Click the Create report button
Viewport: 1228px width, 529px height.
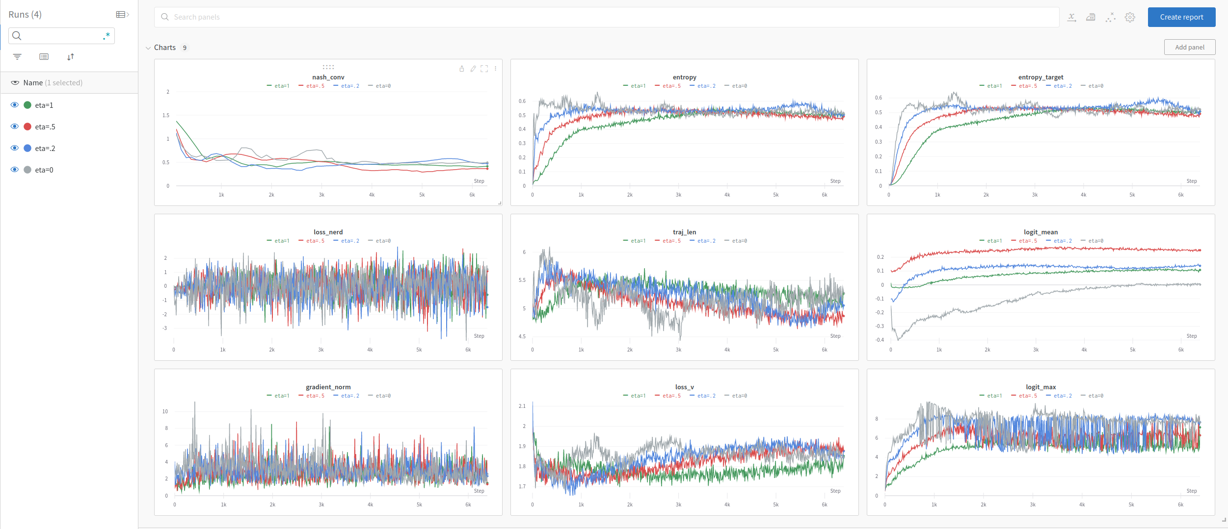coord(1181,17)
